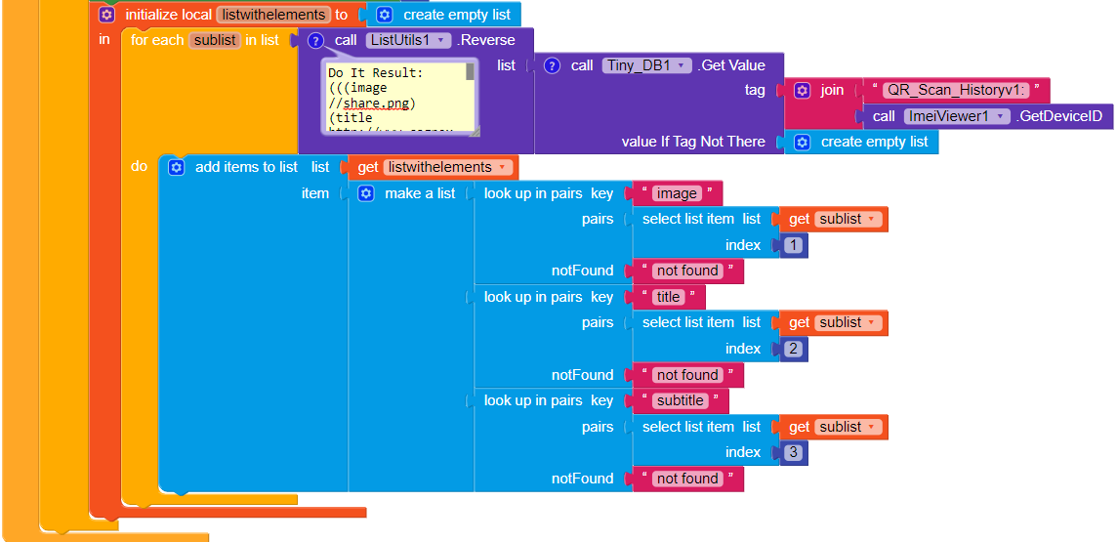The image size is (1117, 542).
Task: Open mutator gear on join block
Action: pos(803,91)
